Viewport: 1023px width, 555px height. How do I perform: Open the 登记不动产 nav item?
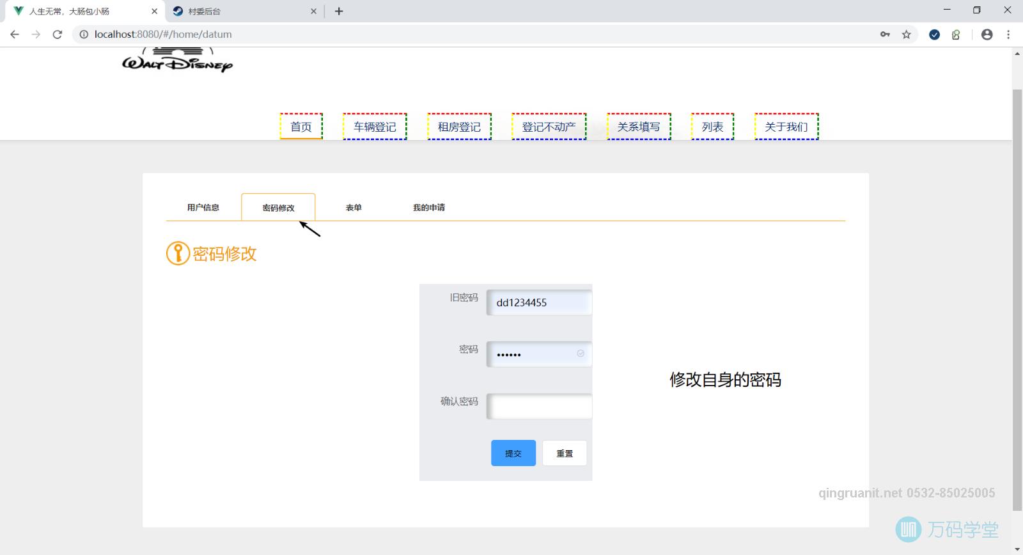(549, 127)
